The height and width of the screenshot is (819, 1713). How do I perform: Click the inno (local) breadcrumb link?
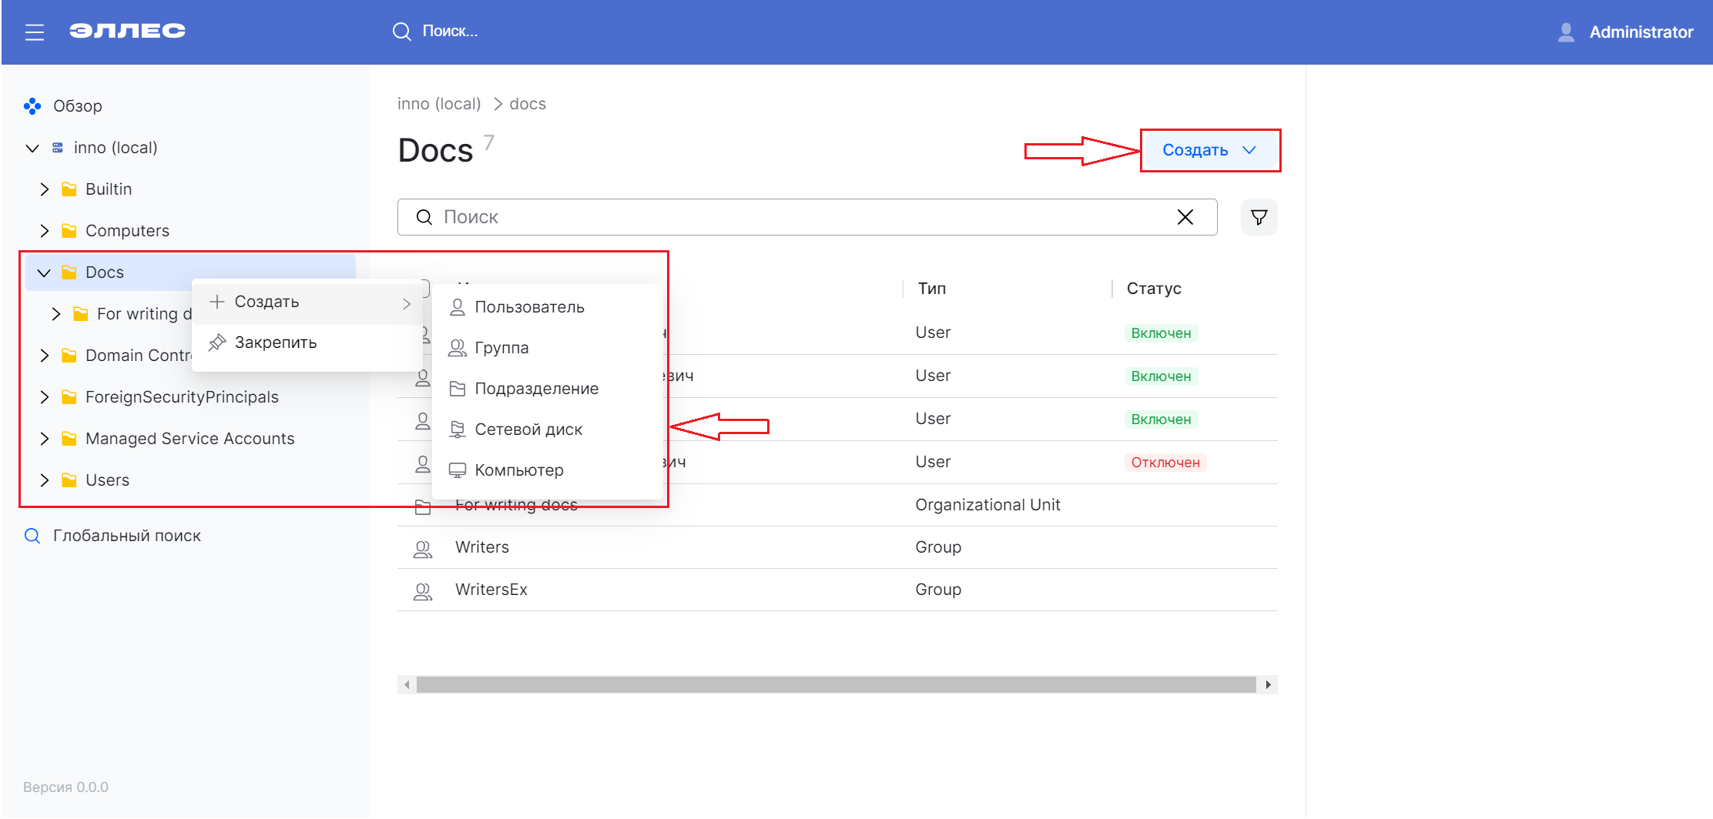coord(439,104)
